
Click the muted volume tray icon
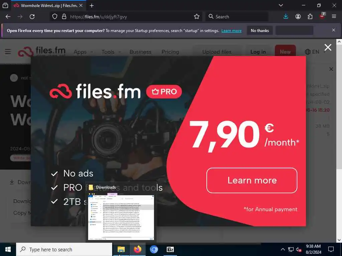pyautogui.click(x=299, y=249)
